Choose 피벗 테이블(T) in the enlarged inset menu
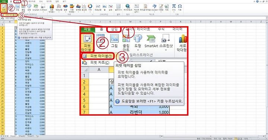This screenshot has height=140, width=268. point(98,56)
